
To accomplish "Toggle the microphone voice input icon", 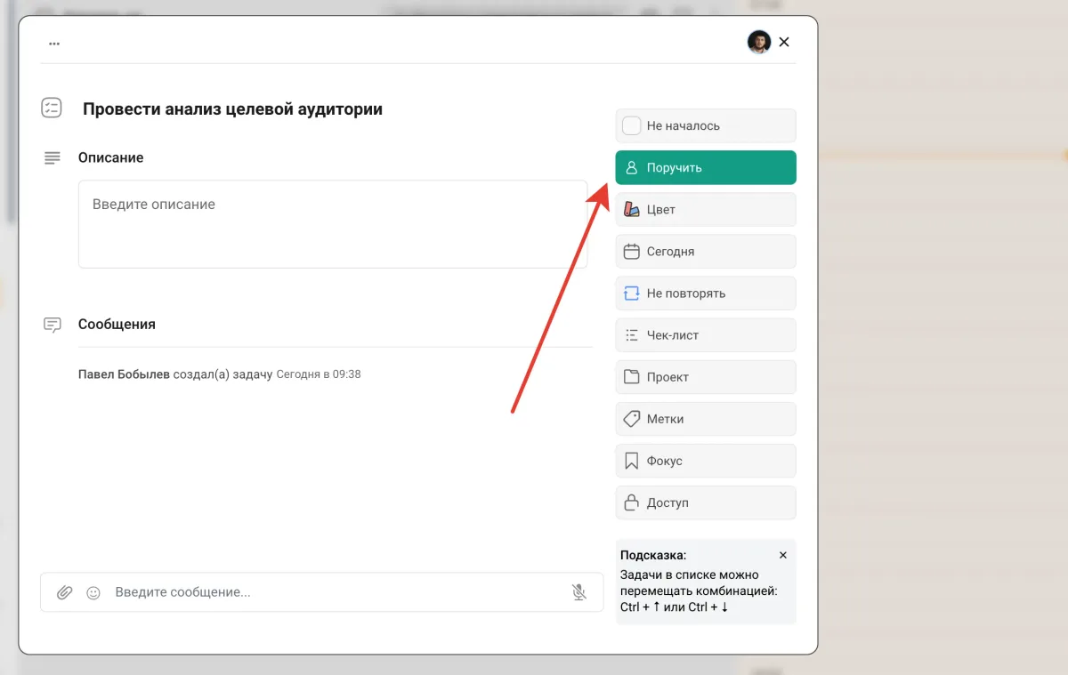I will 579,592.
